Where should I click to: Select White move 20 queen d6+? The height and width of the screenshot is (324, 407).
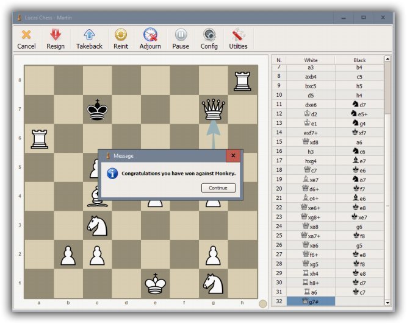point(311,189)
